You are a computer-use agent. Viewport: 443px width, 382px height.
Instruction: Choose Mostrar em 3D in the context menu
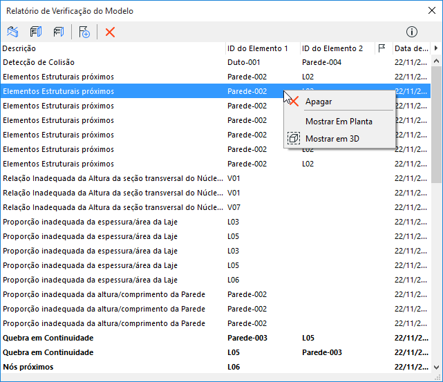pyautogui.click(x=339, y=139)
